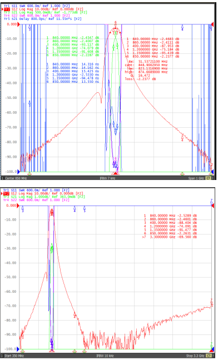Screen dimensions: 218x360
Task: Click marker 4 triangle on upper plot bottom axis
Action: click(x=182, y=173)
